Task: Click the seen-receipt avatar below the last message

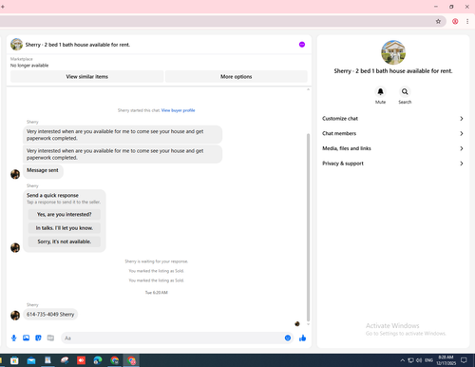Action: point(297,323)
